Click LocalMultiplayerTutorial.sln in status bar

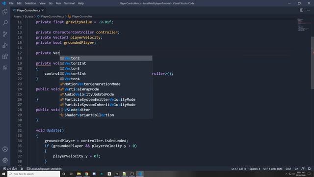(x=44, y=169)
